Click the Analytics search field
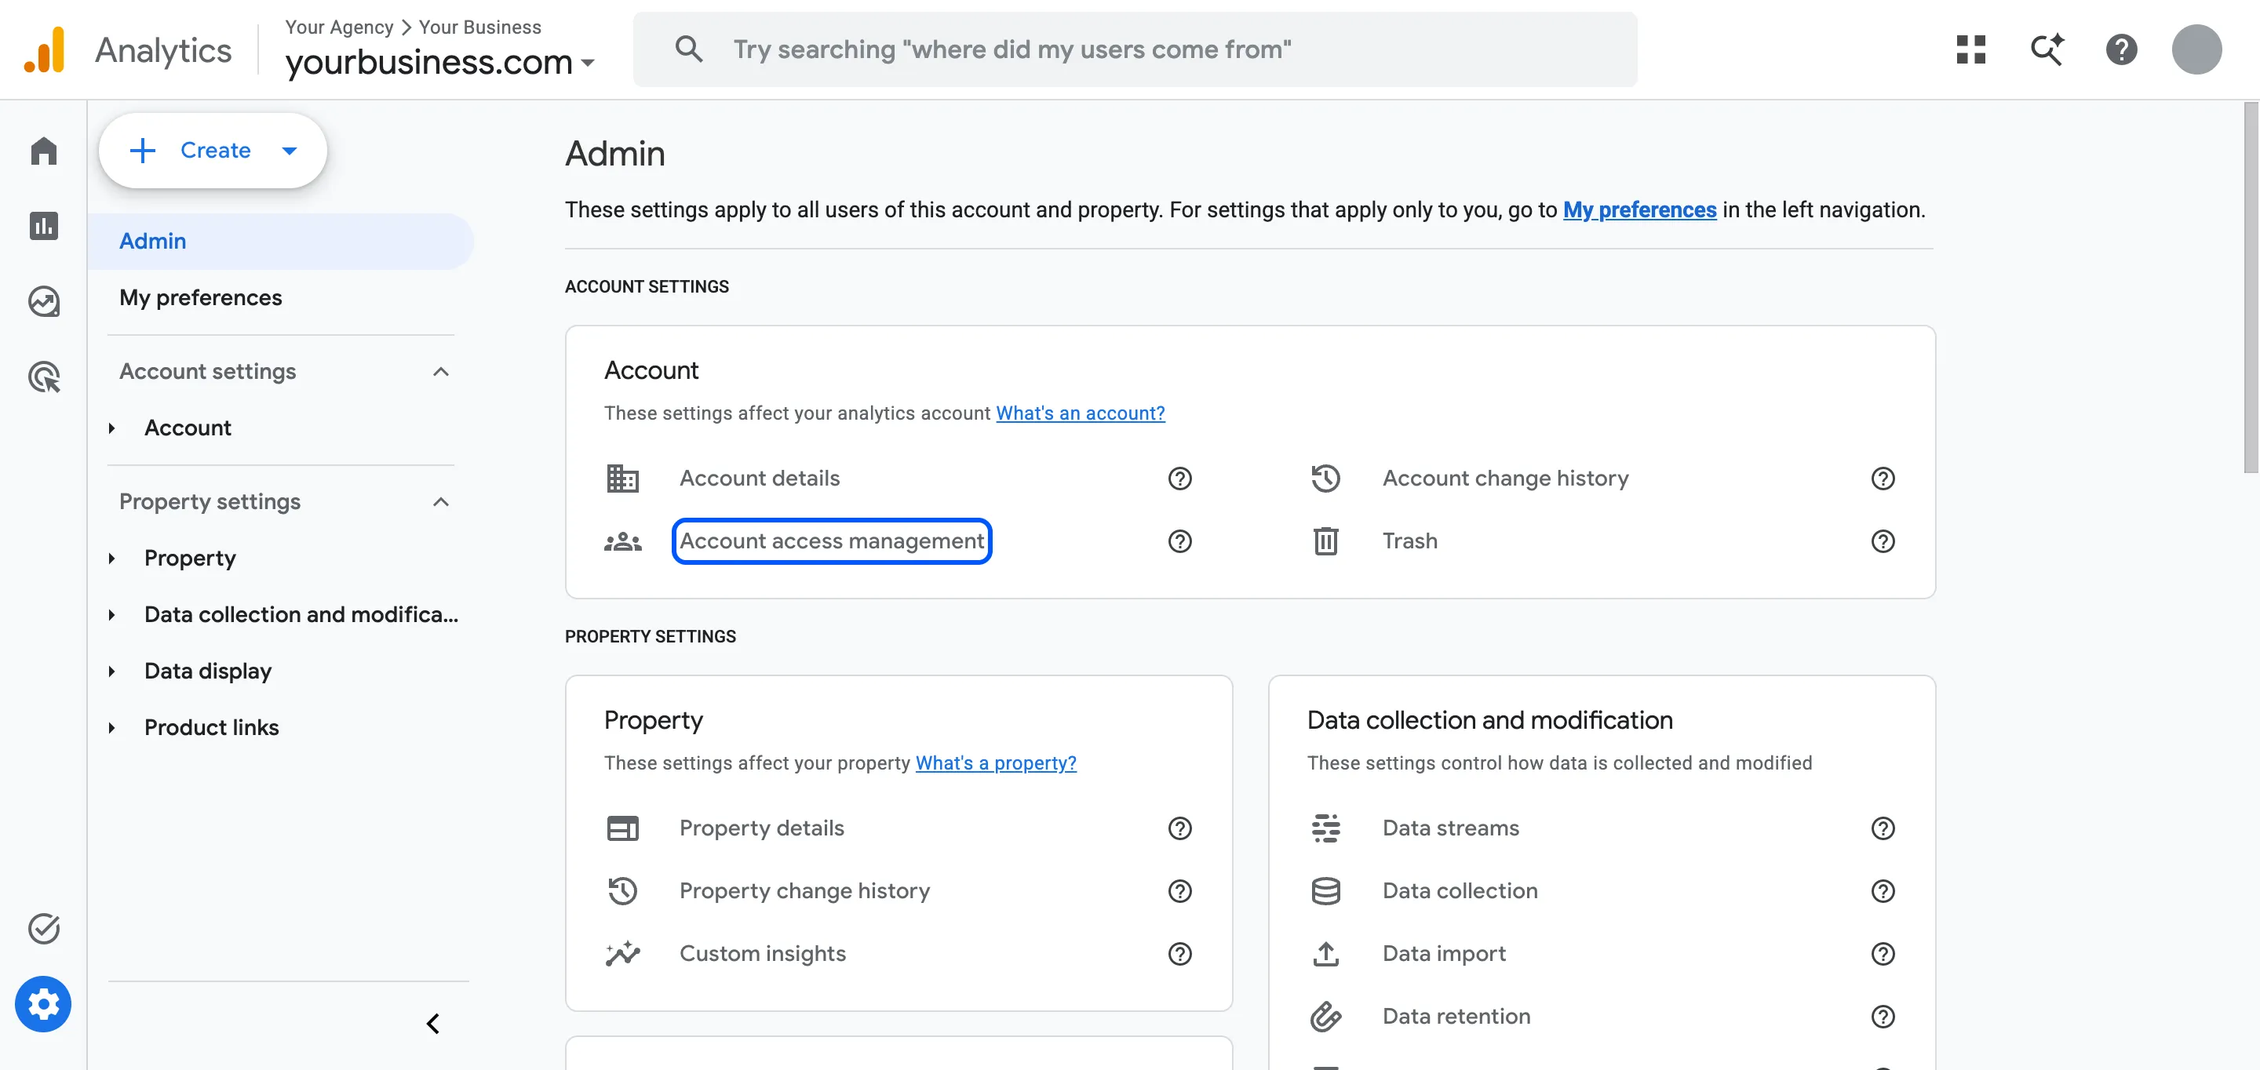Image resolution: width=2260 pixels, height=1070 pixels. click(1135, 49)
